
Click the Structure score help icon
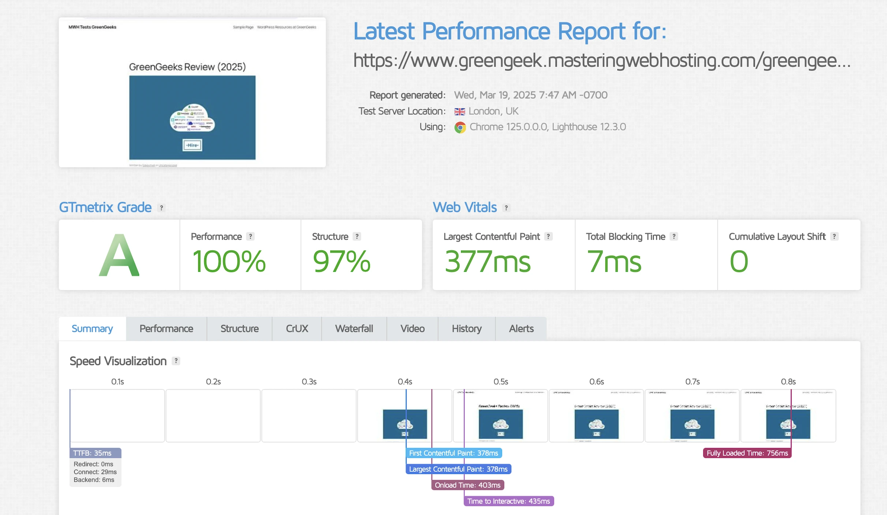357,236
